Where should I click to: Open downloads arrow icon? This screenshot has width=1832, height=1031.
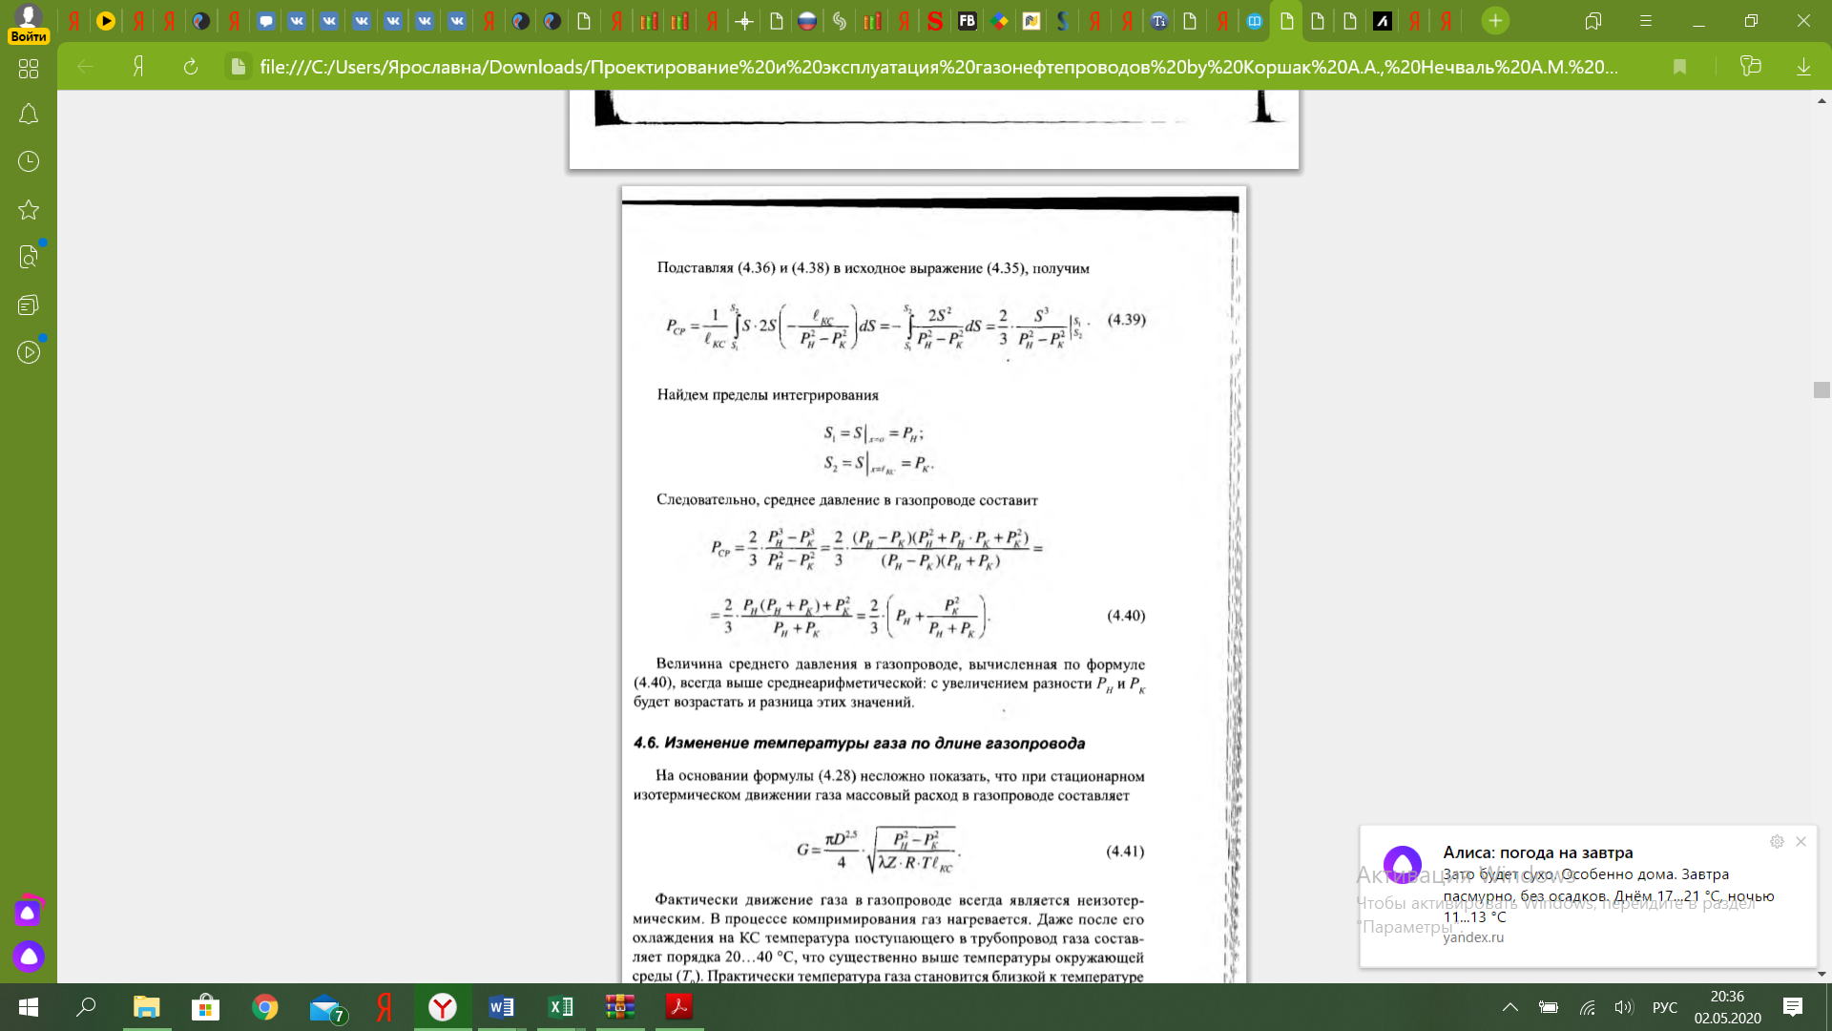pos(1803,67)
